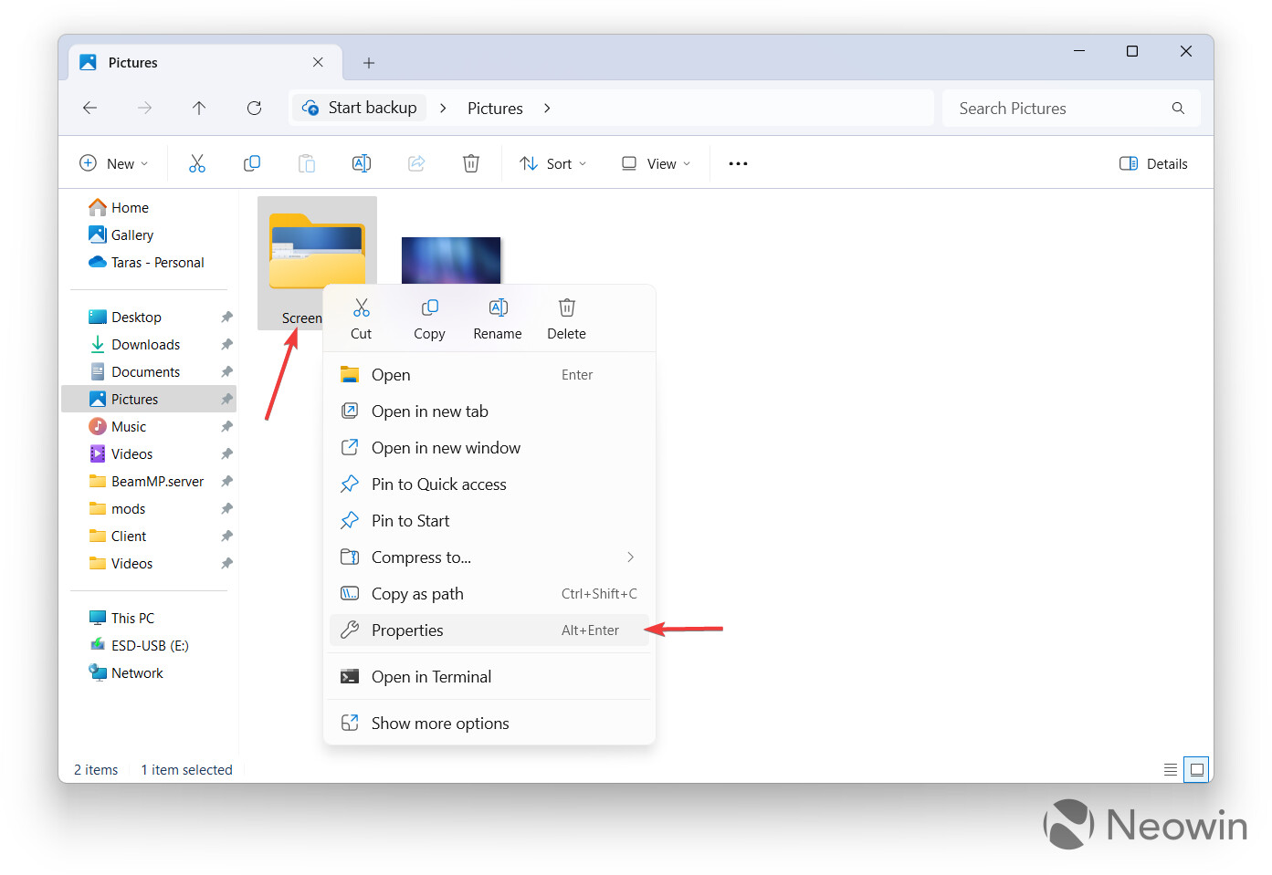
Task: Open Network in the navigation pane
Action: pos(126,672)
